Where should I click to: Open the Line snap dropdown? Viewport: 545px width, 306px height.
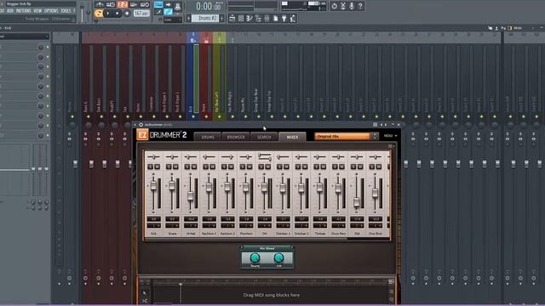coord(173,20)
